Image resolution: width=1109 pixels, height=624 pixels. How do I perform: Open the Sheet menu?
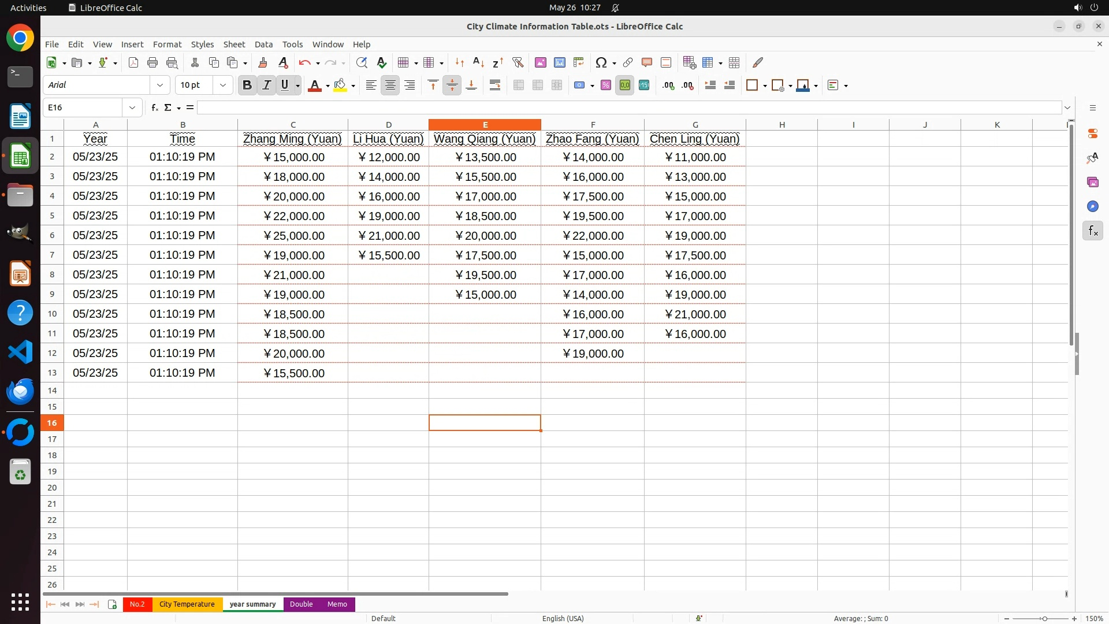[234, 44]
